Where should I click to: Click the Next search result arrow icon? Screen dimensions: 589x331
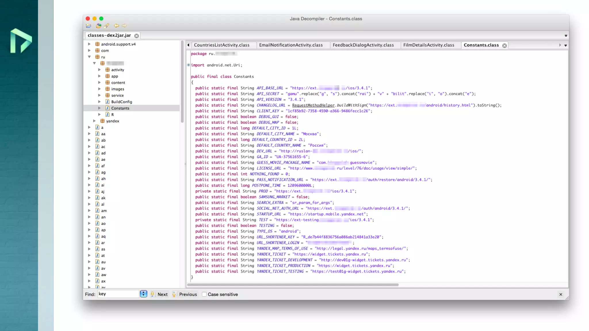153,294
